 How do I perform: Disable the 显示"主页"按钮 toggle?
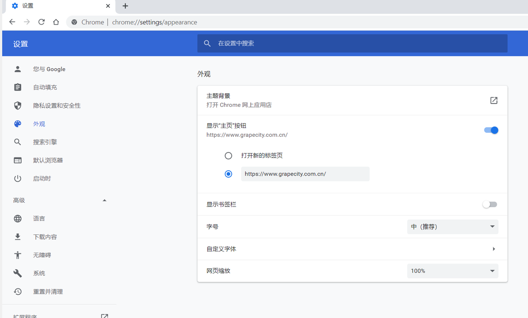coord(491,130)
